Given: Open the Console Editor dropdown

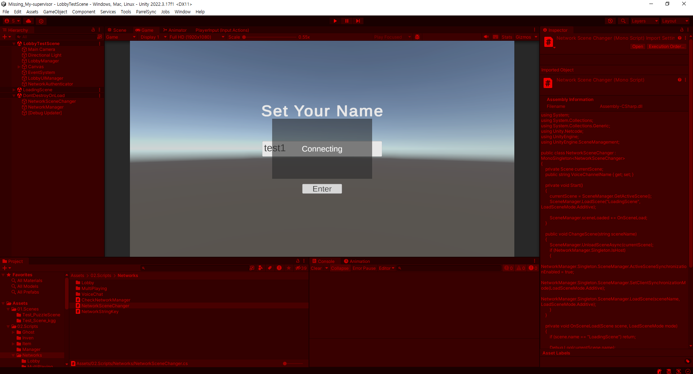Looking at the screenshot, I should [387, 268].
